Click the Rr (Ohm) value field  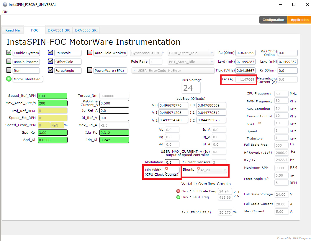288,70
